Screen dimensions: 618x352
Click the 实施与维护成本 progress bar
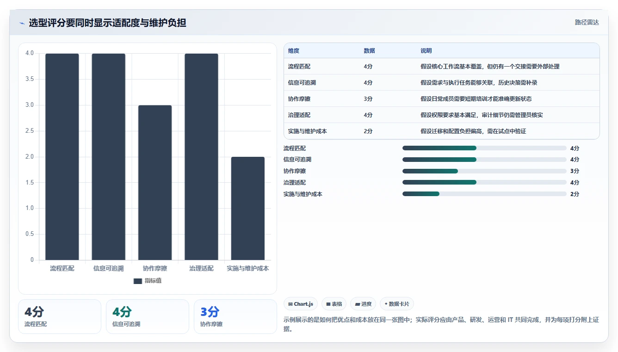484,194
